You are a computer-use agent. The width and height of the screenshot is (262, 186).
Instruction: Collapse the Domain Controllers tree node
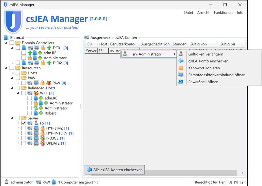pyautogui.click(x=7, y=43)
